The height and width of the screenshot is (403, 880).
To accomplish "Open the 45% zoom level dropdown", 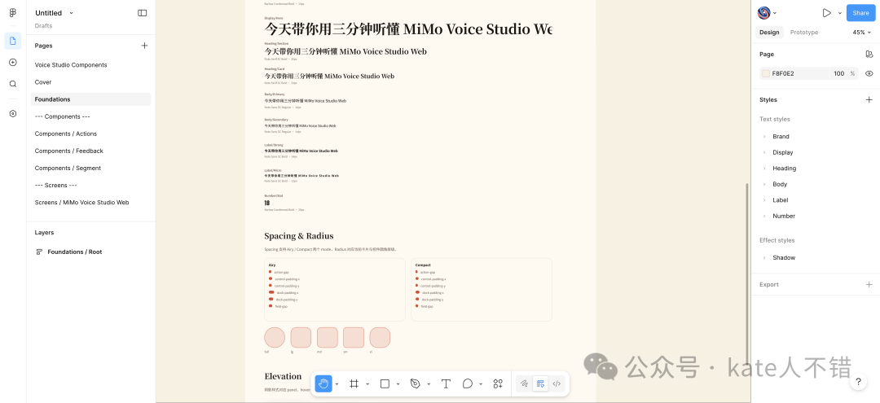I will coord(862,33).
